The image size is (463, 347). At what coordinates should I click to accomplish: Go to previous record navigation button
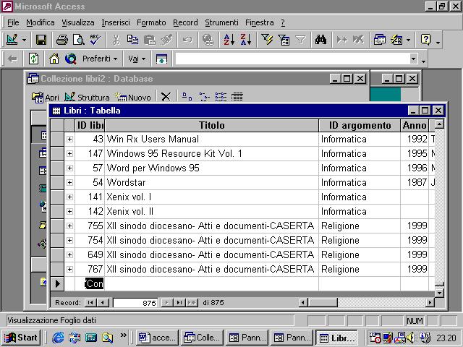pyautogui.click(x=103, y=302)
